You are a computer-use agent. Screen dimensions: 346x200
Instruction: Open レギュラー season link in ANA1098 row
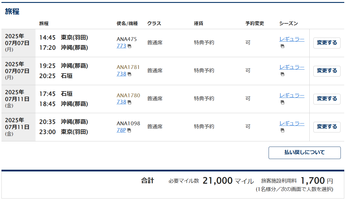pyautogui.click(x=292, y=124)
